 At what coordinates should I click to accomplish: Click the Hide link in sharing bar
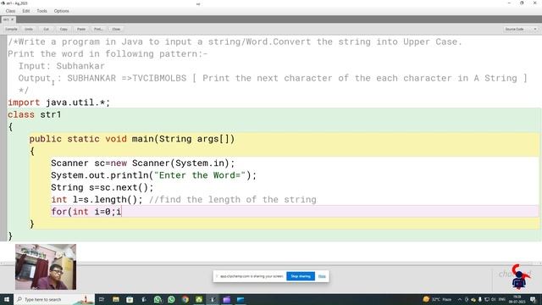322,276
